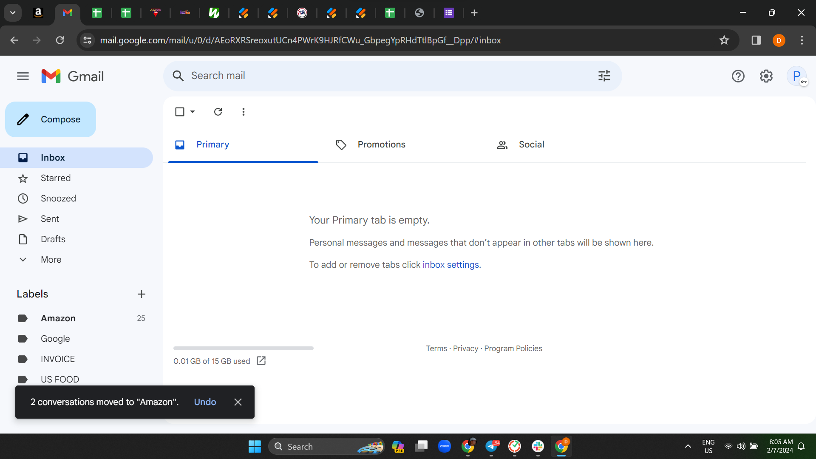This screenshot has height=459, width=816.
Task: Create a new label with plus icon
Action: pyautogui.click(x=142, y=294)
